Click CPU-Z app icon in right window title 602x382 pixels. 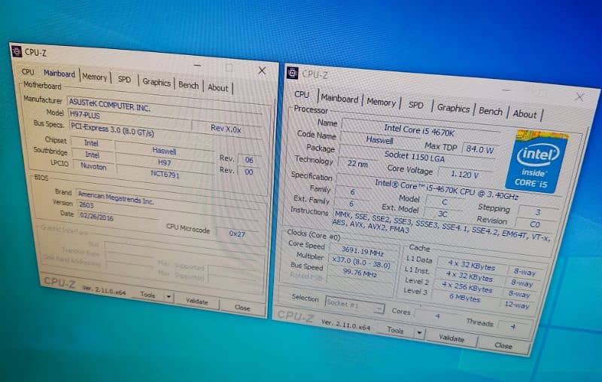pos(293,72)
